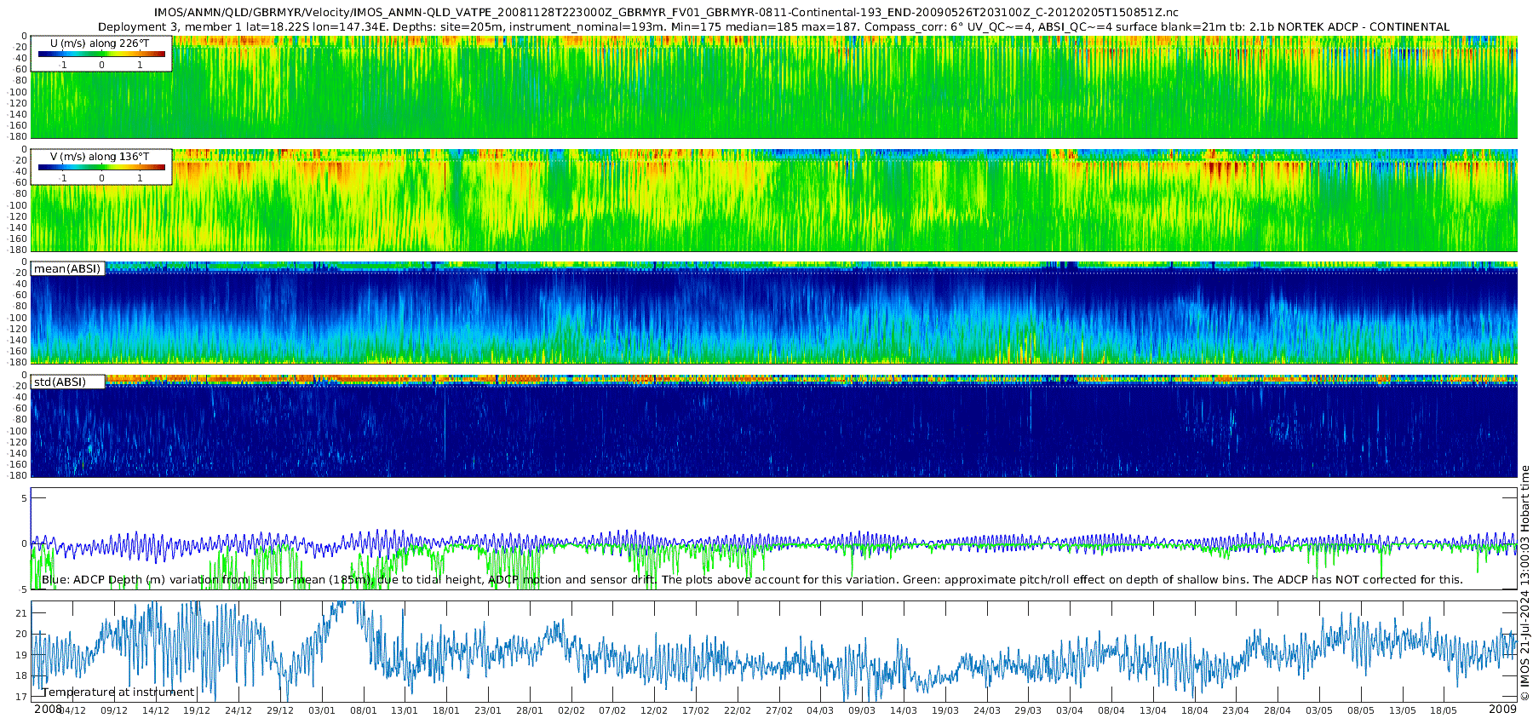
Task: Click the 18/05 date tick label
Action: click(1444, 710)
